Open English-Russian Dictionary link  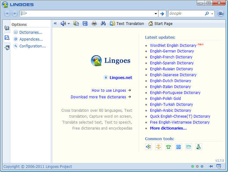pos(171,69)
